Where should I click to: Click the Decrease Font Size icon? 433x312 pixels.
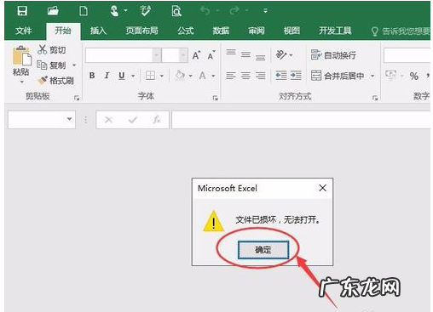[x=211, y=55]
